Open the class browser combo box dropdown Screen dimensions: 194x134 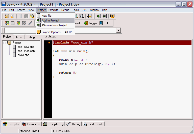pyautogui.click(x=118, y=30)
